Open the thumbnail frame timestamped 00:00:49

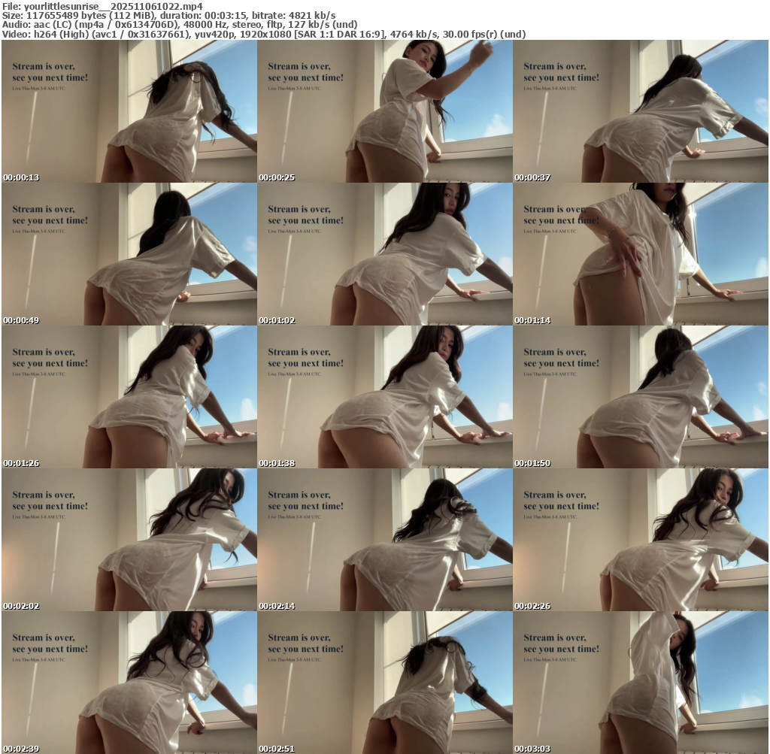click(x=129, y=254)
